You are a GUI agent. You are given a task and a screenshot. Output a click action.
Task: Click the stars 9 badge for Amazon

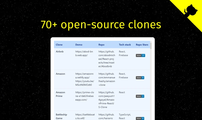(140, 78)
